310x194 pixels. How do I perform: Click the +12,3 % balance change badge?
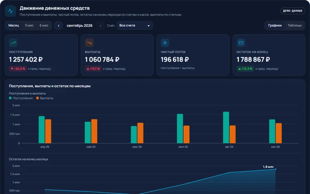245,69
